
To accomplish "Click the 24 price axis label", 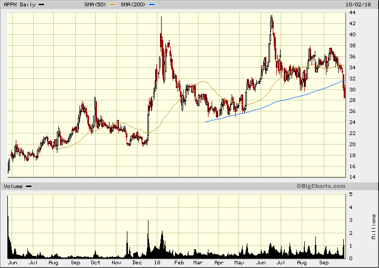I will tap(352, 122).
